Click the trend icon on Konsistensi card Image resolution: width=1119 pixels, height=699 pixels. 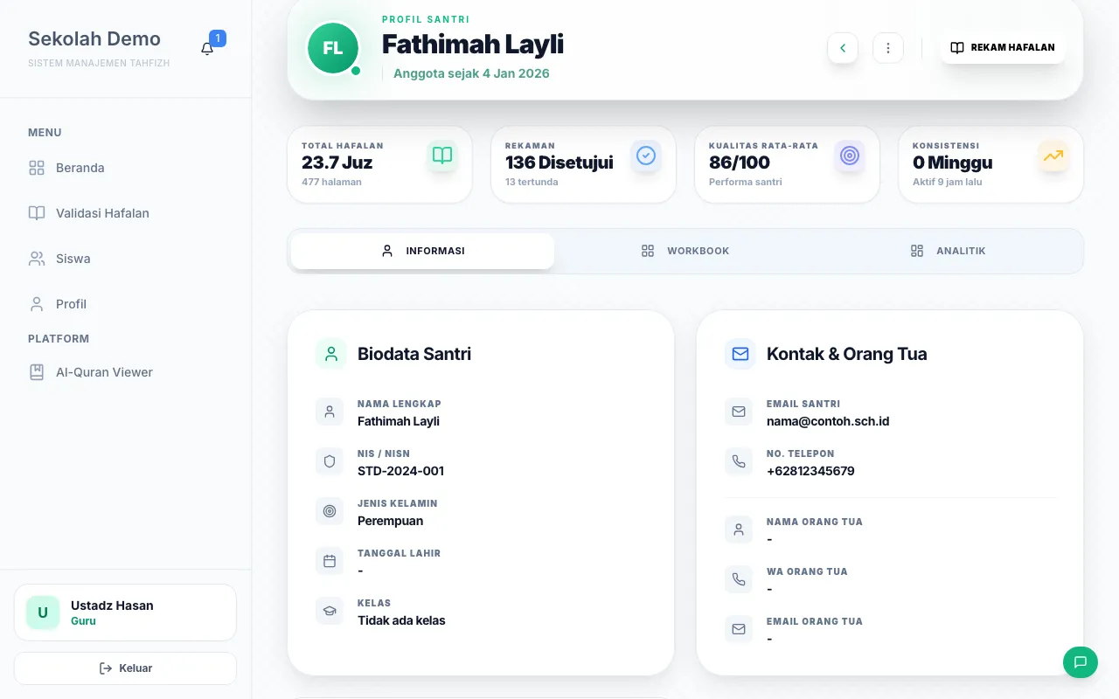click(x=1053, y=156)
